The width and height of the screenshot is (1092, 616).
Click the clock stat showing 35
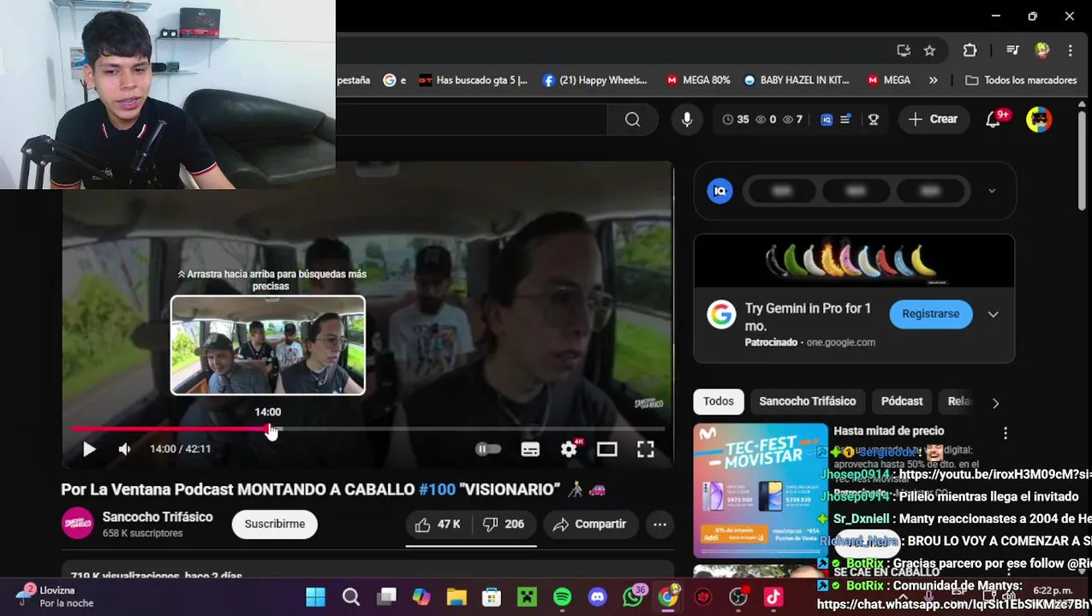pyautogui.click(x=736, y=120)
